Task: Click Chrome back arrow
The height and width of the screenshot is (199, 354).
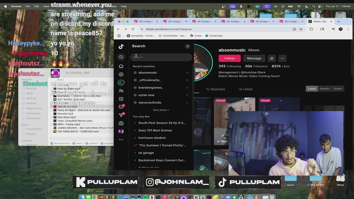Action: (118, 29)
